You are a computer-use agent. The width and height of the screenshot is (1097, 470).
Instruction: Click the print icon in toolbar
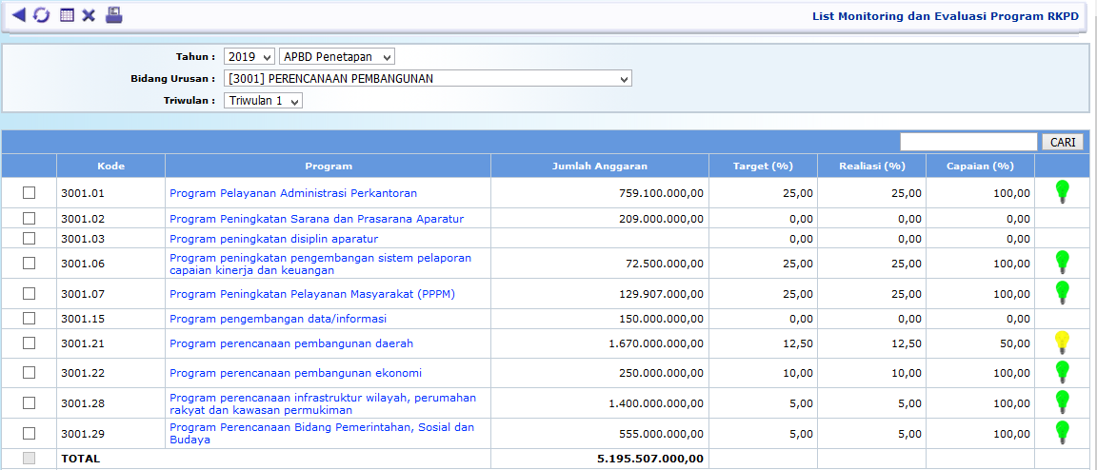click(x=113, y=14)
